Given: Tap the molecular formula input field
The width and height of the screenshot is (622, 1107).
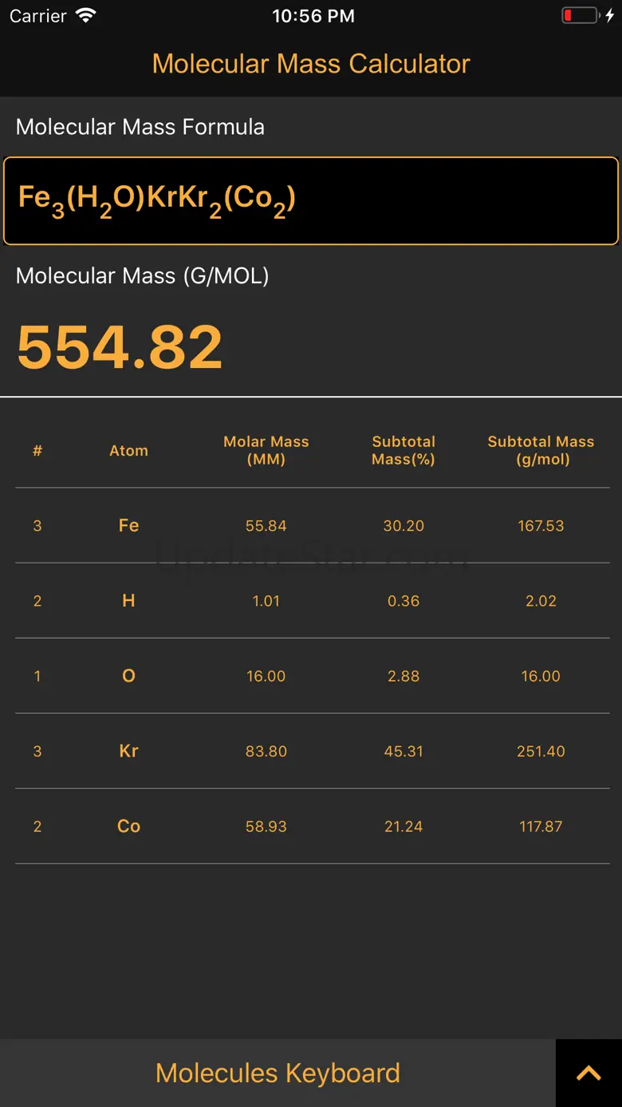Looking at the screenshot, I should click(311, 200).
